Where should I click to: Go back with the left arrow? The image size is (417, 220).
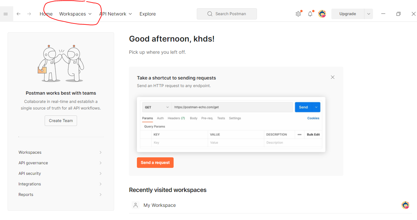point(19,14)
